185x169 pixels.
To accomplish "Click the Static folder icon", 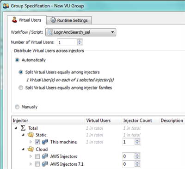I will [31, 135].
